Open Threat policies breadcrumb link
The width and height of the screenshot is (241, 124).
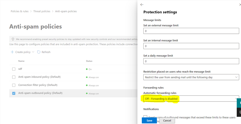click(42, 11)
